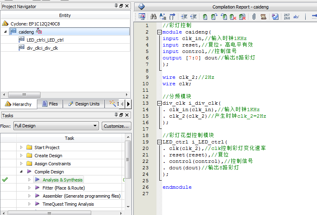Toggle a bookmark with the green bookmark icon
The width and height of the screenshot is (317, 215).
(x=205, y=17)
